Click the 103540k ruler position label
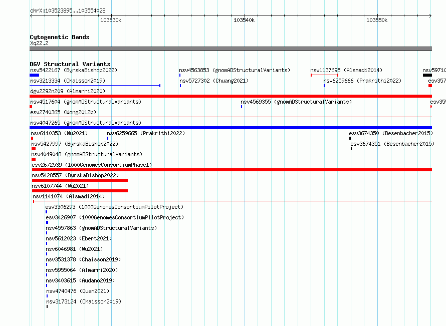This screenshot has width=446, height=326. [x=244, y=20]
